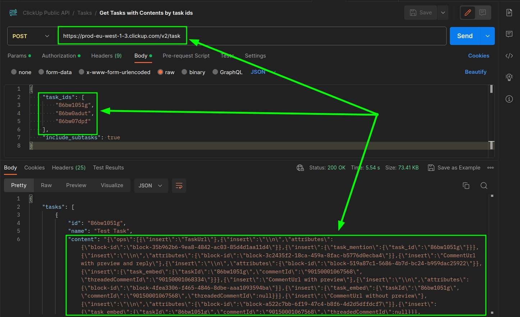Switch response view to Preview

click(76, 185)
